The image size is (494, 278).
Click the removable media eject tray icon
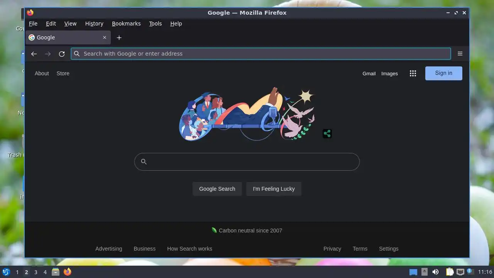click(x=425, y=272)
